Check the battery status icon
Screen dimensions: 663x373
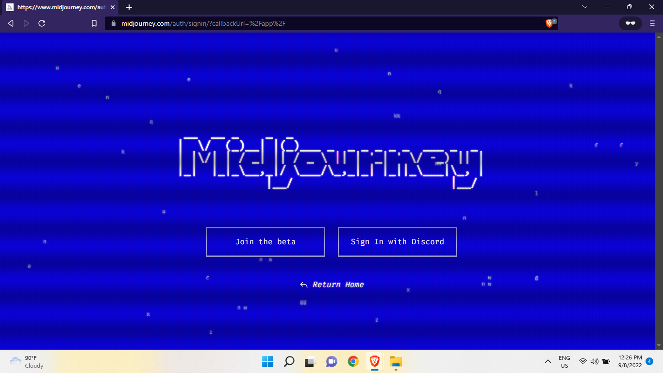point(606,361)
